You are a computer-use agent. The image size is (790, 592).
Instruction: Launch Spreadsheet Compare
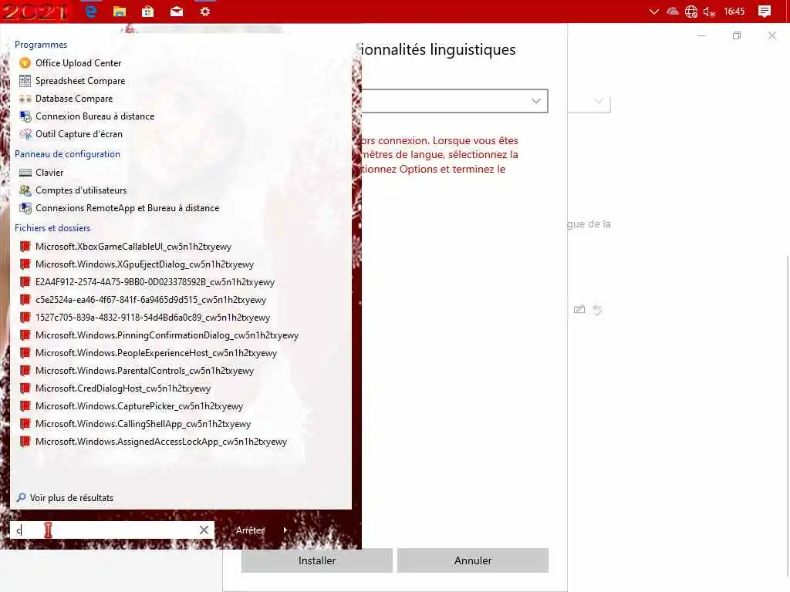[80, 80]
